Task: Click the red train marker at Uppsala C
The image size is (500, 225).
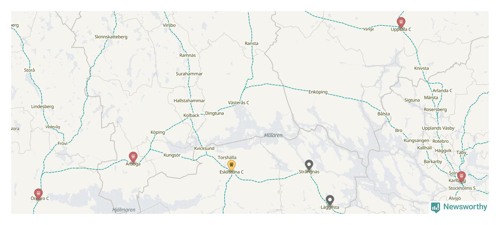Action: pos(401,22)
